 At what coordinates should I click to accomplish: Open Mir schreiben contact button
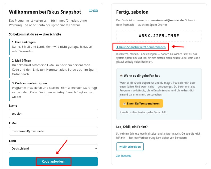pos(130,147)
